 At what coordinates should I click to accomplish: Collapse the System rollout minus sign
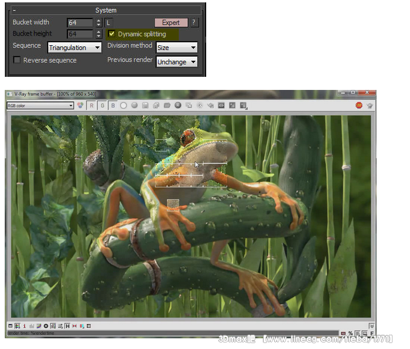point(14,10)
